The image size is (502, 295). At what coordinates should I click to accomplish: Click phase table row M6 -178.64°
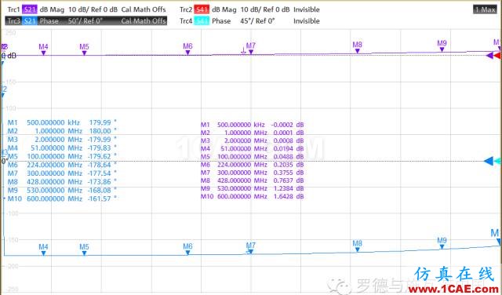(62, 165)
